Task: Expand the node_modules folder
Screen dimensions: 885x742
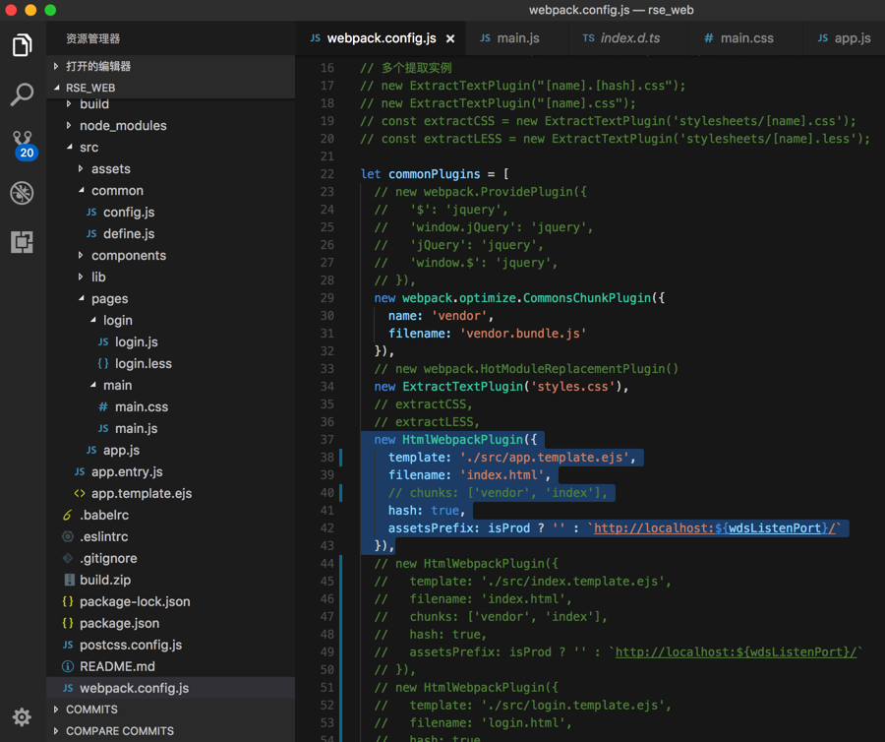Action: pyautogui.click(x=122, y=126)
